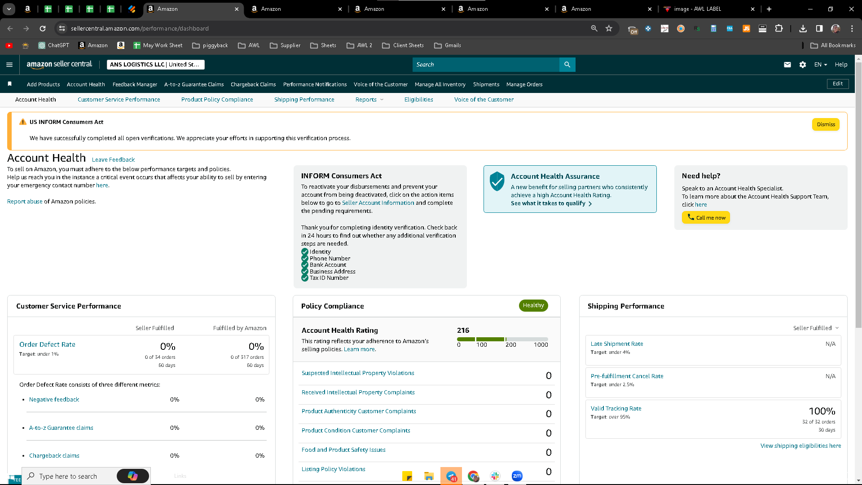Screen dimensions: 862x485
Task: Click the Edit favorites bar button
Action: (x=838, y=84)
